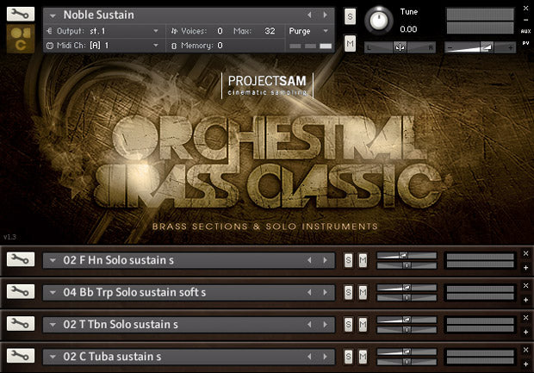The height and width of the screenshot is (373, 534).
Task: Open Noble Sustain instrument name dropdown
Action: click(53, 16)
